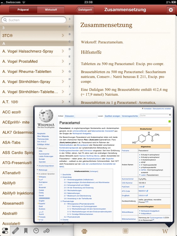
Task: Open Wikipedia Versionsgeschichte tab
Action: tap(130, 116)
